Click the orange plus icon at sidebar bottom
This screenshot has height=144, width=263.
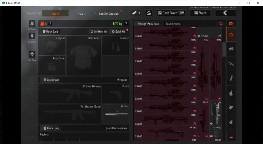pyautogui.click(x=231, y=137)
